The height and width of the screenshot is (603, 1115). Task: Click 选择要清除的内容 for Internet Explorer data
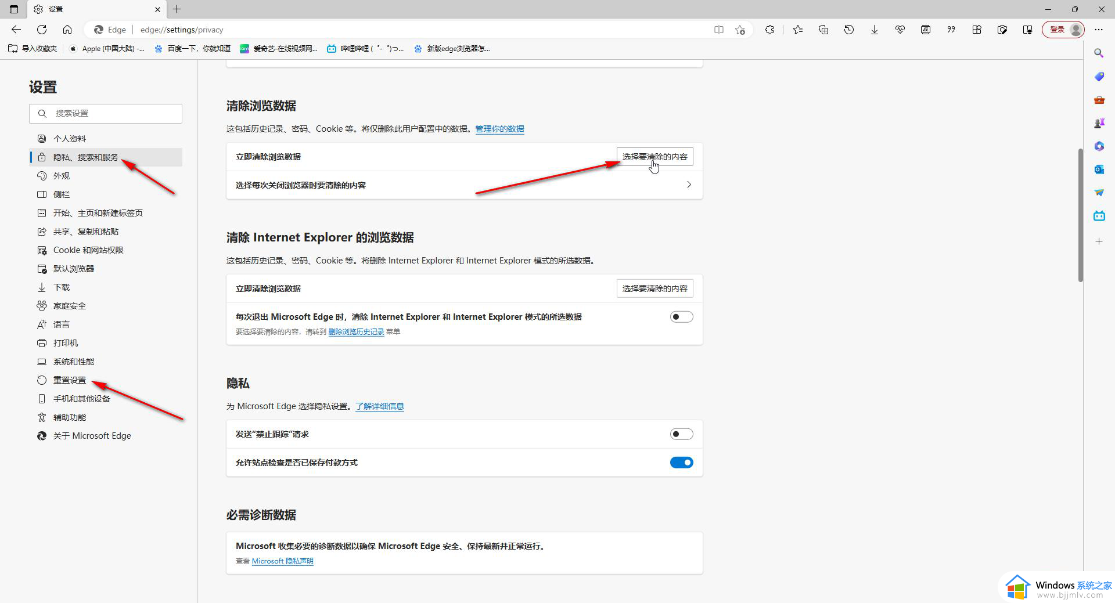tap(654, 288)
